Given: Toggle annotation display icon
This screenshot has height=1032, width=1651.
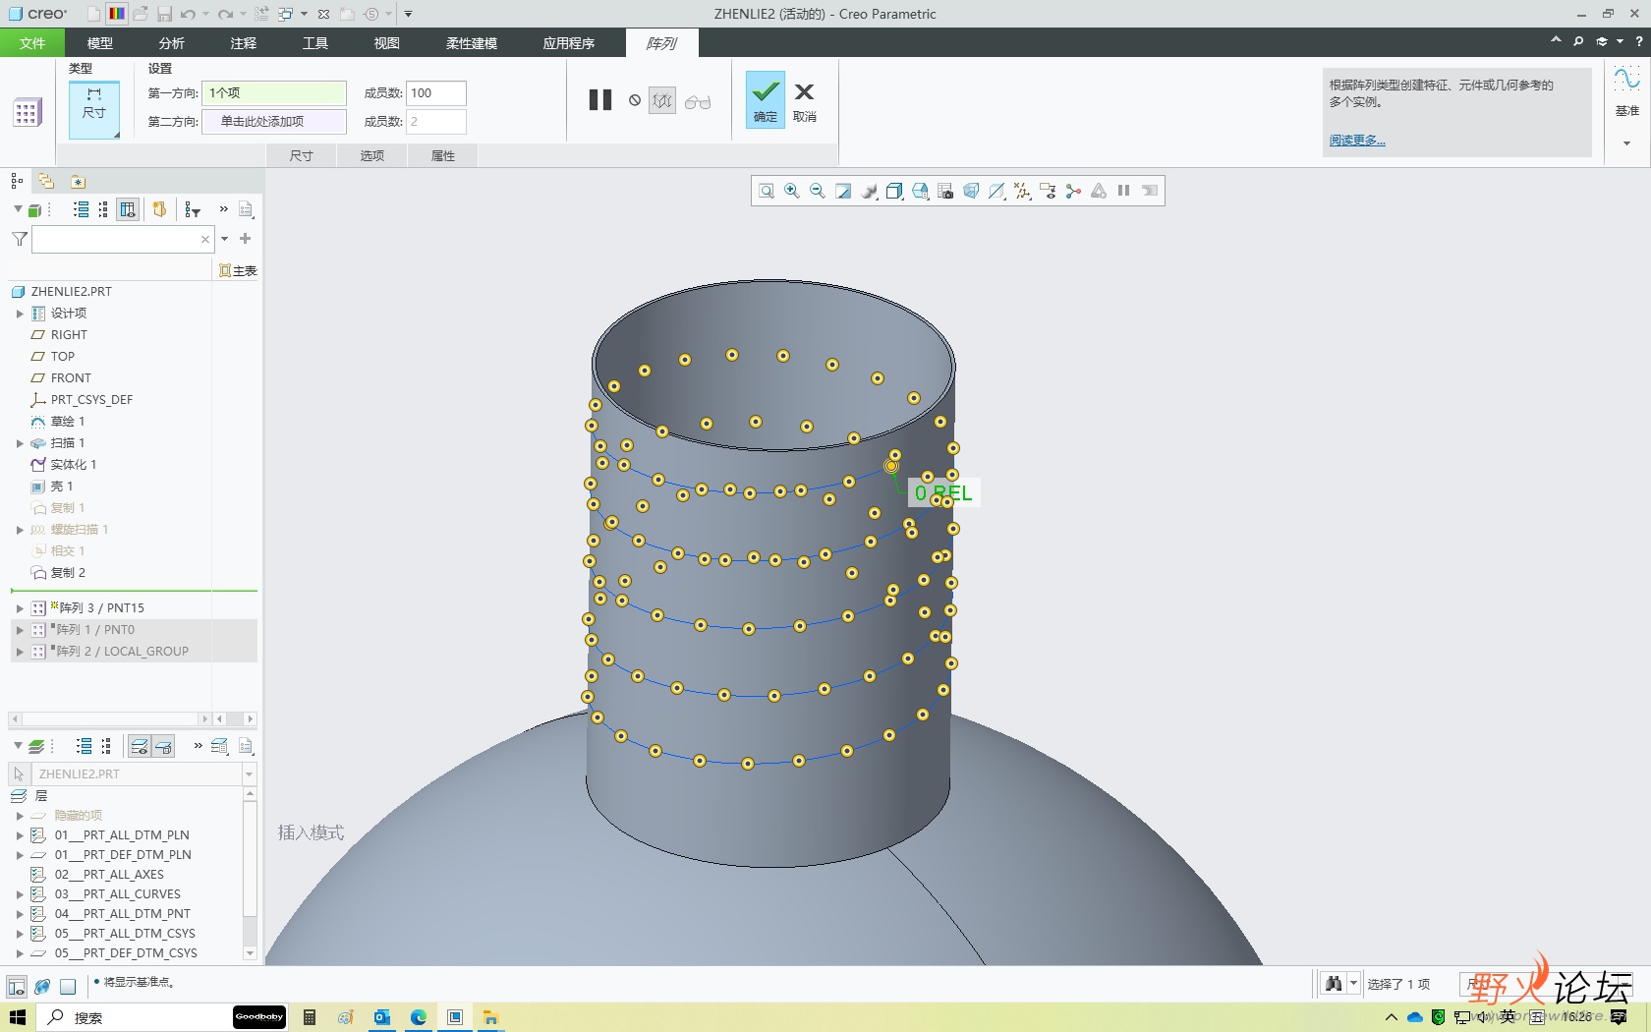Looking at the screenshot, I should pyautogui.click(x=1048, y=191).
